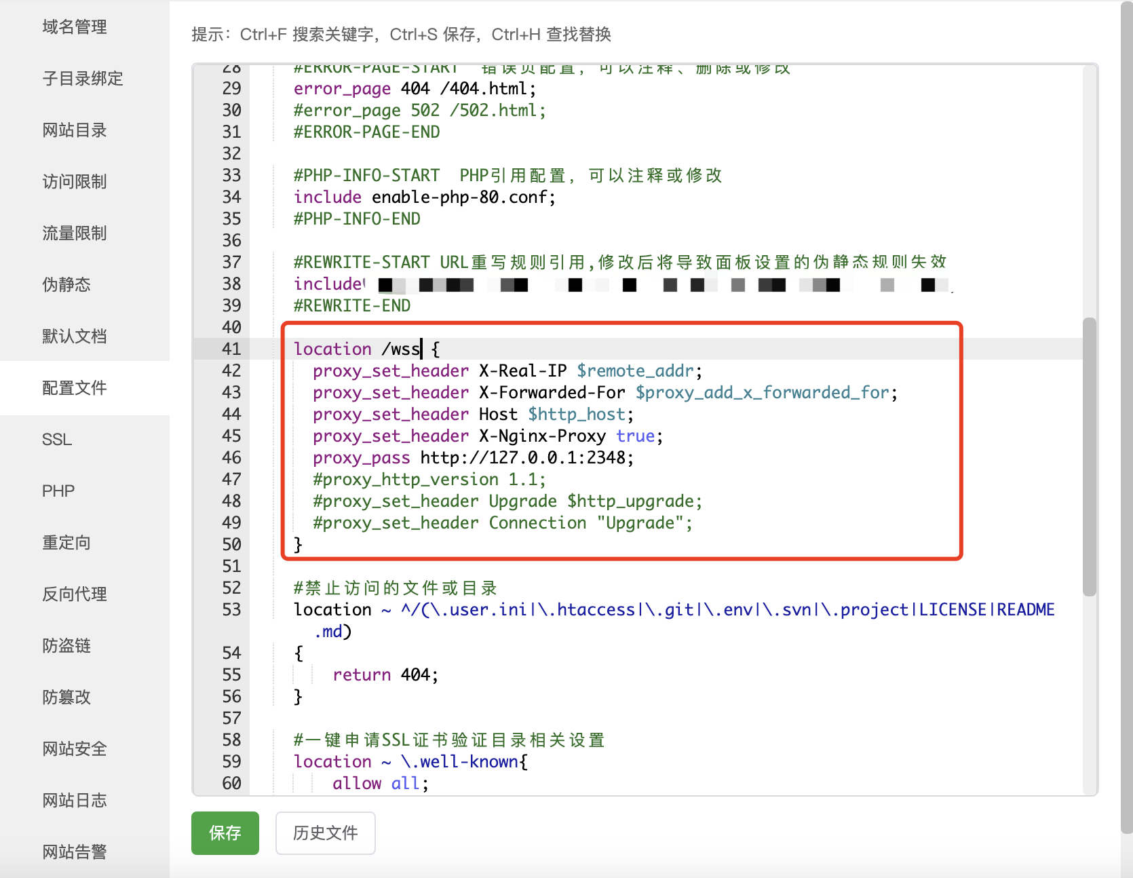Open the 网站安全 tab

click(x=75, y=749)
